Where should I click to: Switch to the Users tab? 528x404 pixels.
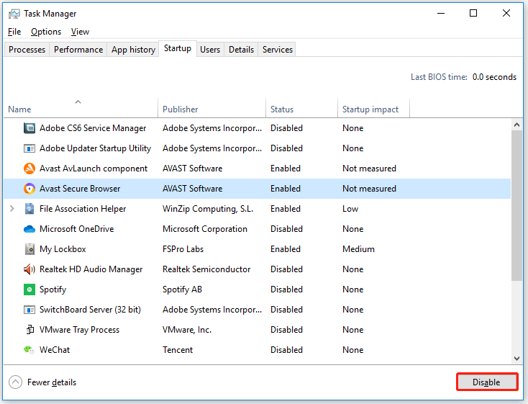[x=210, y=50]
